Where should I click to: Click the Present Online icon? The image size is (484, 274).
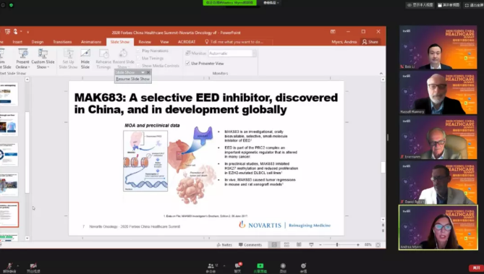coord(23,53)
